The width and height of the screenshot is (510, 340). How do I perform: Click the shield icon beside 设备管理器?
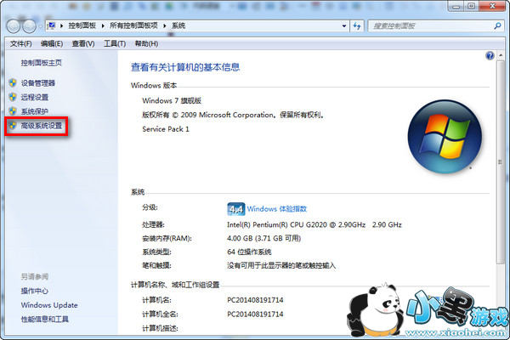point(13,83)
